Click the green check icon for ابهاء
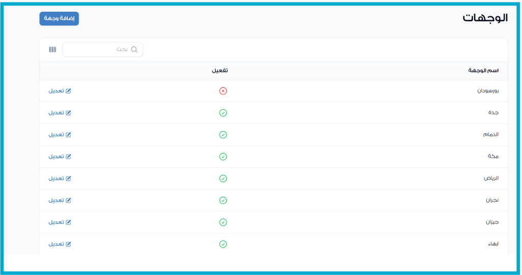This screenshot has height=275, width=522. (223, 244)
